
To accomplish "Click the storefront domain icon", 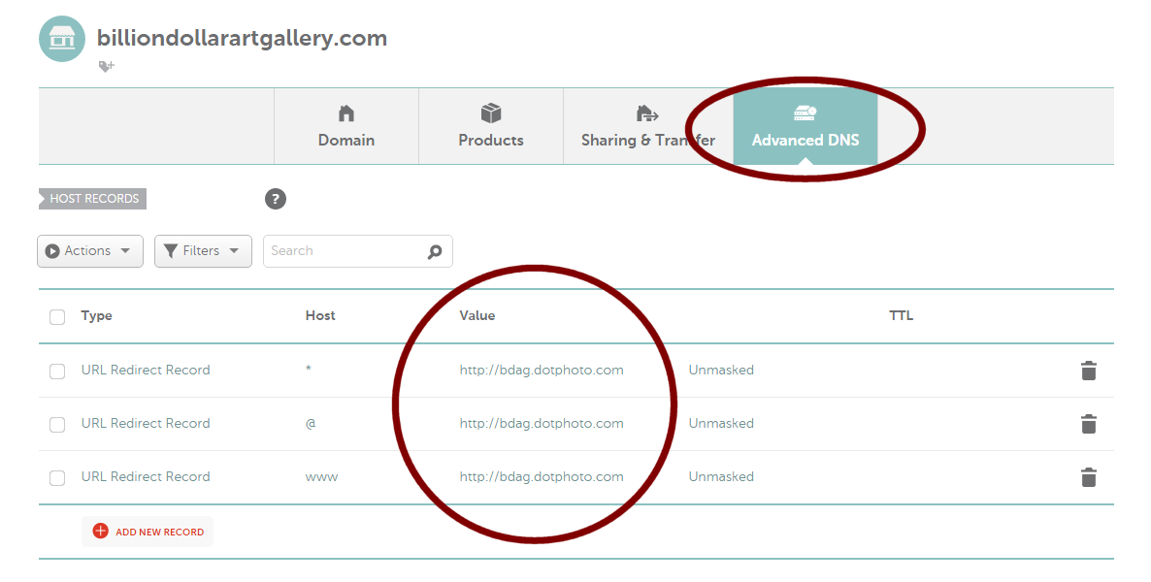I will coord(62,39).
